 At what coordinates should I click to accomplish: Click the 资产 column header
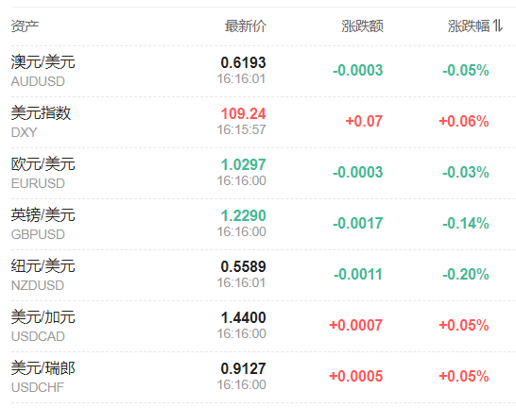click(25, 26)
